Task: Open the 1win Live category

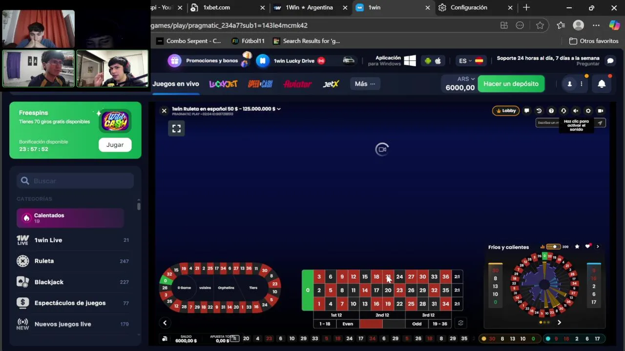Action: tap(73, 240)
